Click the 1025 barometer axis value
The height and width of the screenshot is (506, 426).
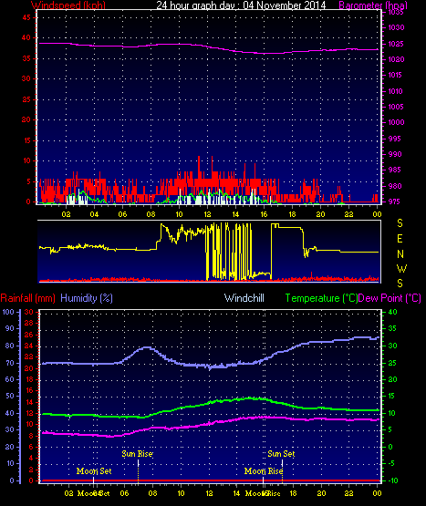click(396, 44)
